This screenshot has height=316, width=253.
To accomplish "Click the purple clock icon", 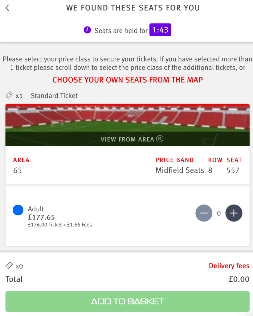I will coord(87,30).
